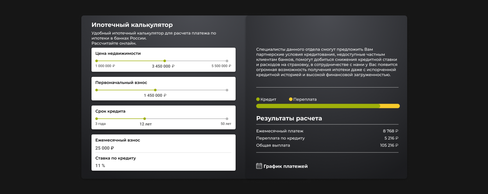Click the 50 лет end of the term slider
The height and width of the screenshot is (194, 488).
[x=227, y=119]
